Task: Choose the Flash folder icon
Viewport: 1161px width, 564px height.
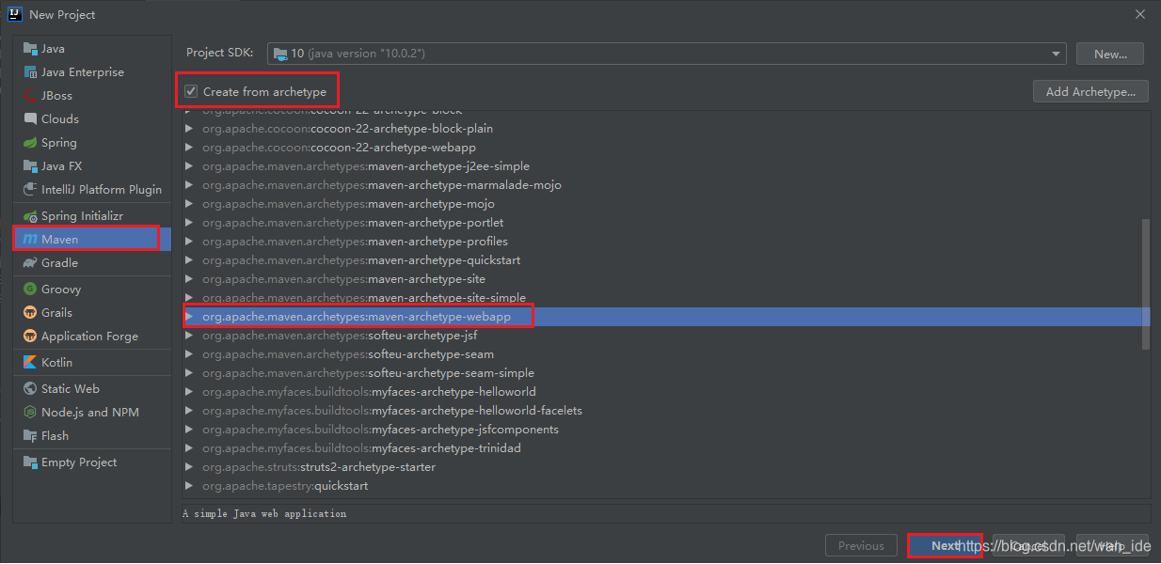Action: coord(30,436)
